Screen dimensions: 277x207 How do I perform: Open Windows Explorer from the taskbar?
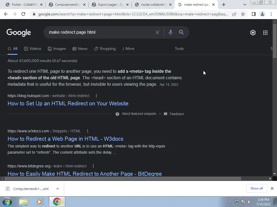click(24, 202)
